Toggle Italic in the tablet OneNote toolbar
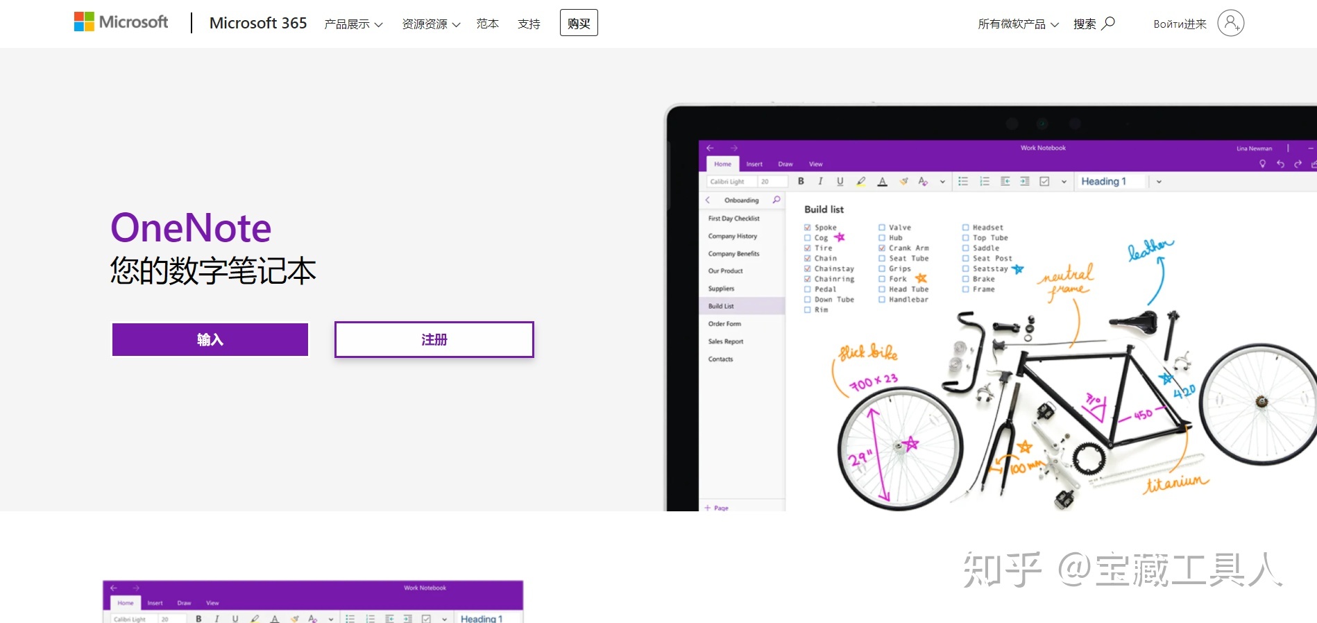The height and width of the screenshot is (623, 1317). (820, 181)
